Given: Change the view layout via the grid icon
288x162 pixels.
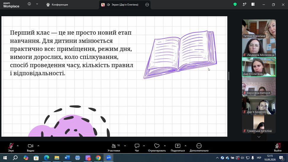Looking at the screenshot, I should tap(253, 4).
